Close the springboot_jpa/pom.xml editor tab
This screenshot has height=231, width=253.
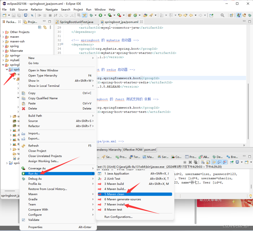[141, 22]
